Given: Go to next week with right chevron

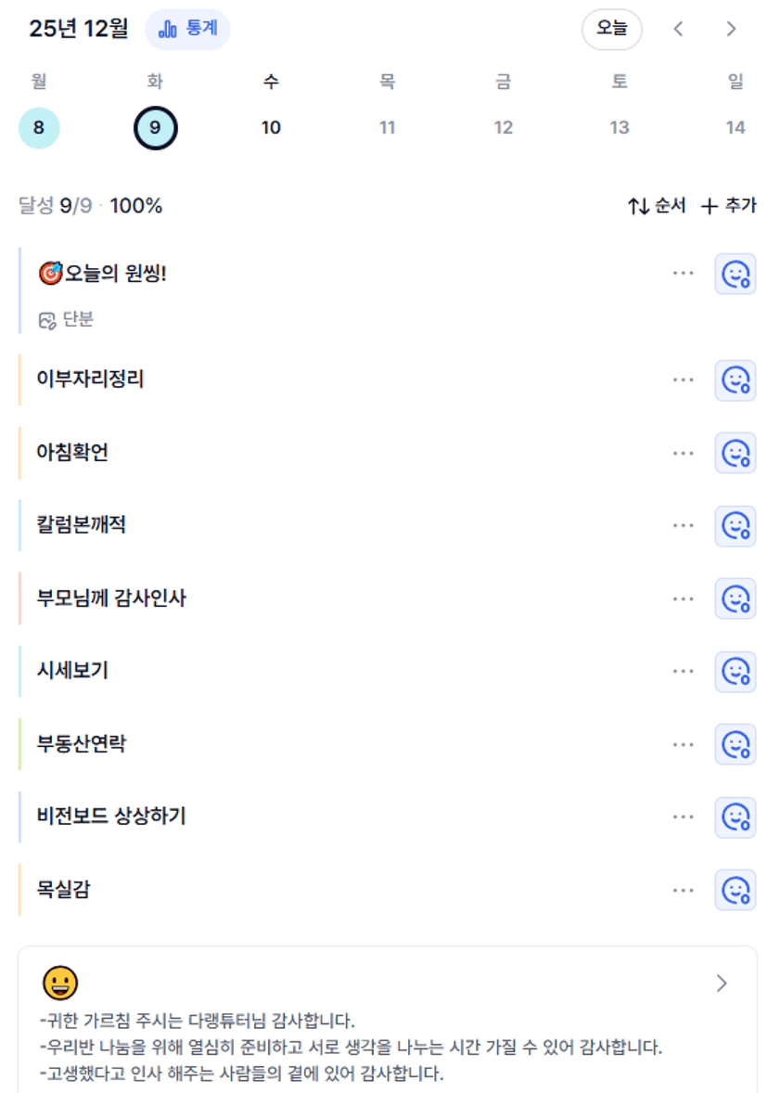Looking at the screenshot, I should click(x=731, y=29).
